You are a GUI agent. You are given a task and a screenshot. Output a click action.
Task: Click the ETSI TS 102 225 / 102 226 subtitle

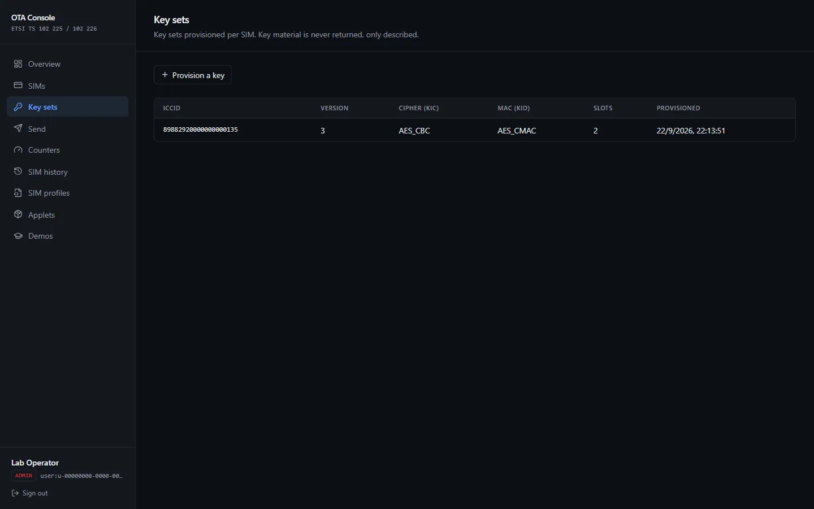pos(54,28)
